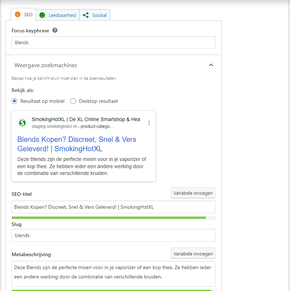Click the three-dot menu in search preview
Screen dimensions: 290x291
click(x=149, y=123)
